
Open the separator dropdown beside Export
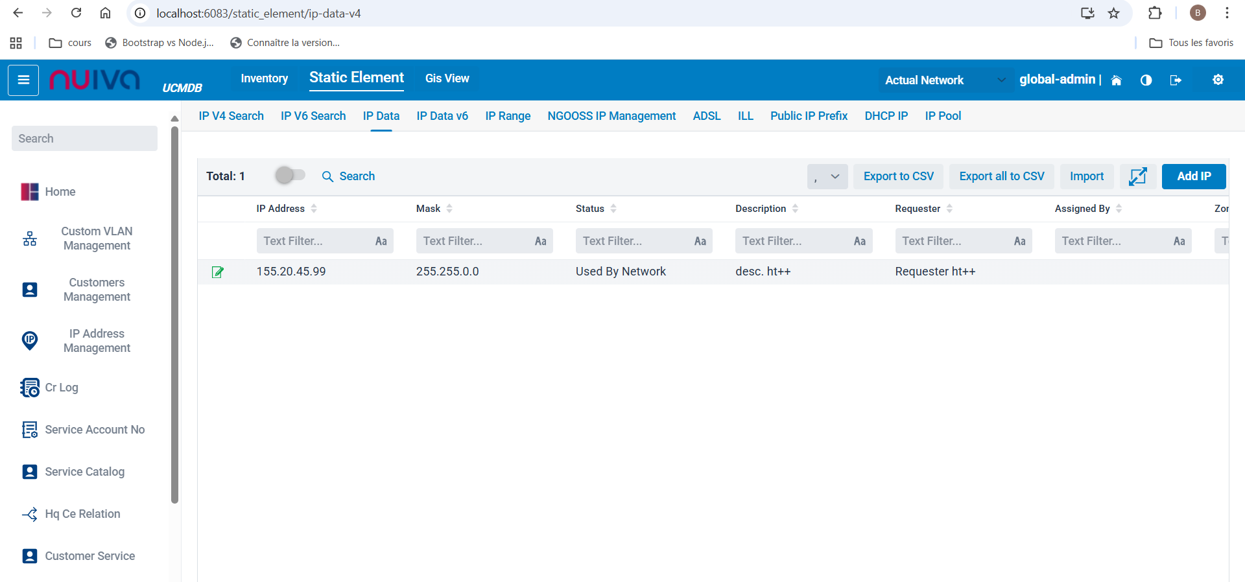[x=827, y=176]
